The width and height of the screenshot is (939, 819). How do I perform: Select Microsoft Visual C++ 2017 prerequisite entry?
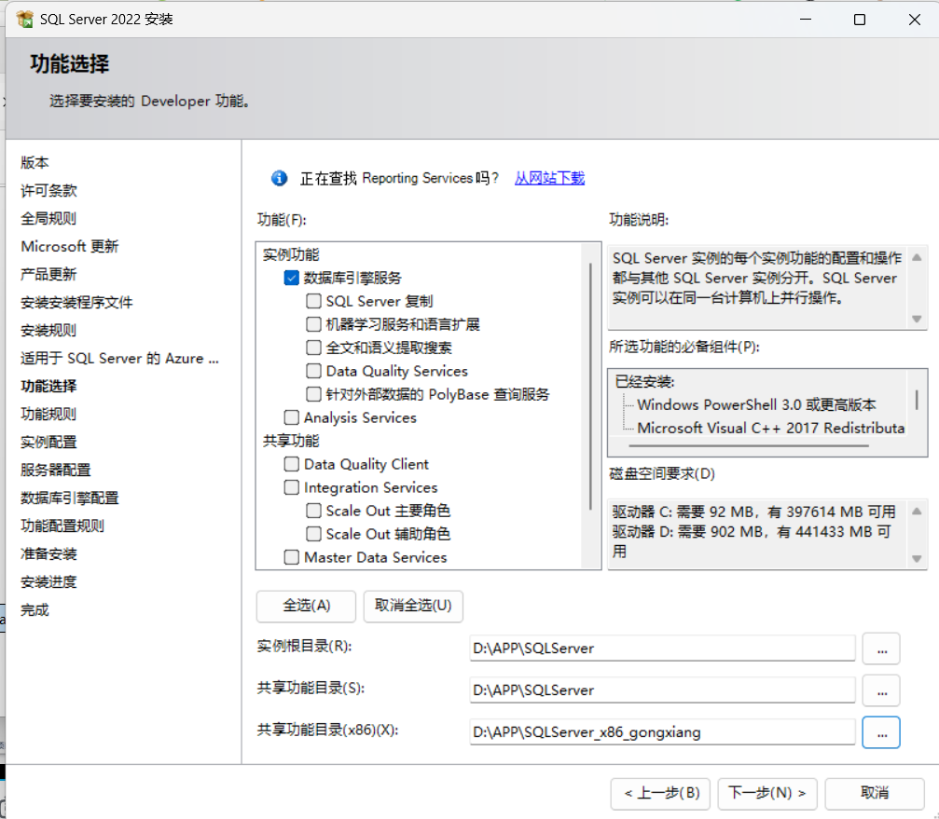click(771, 429)
